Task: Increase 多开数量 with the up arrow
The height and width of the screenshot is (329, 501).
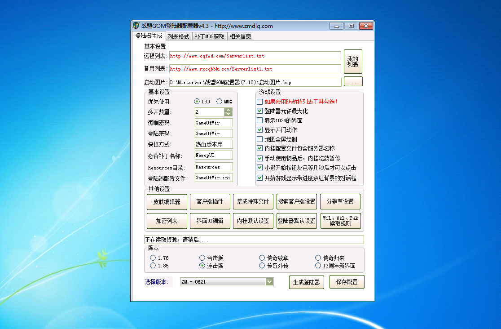Action: (228, 110)
